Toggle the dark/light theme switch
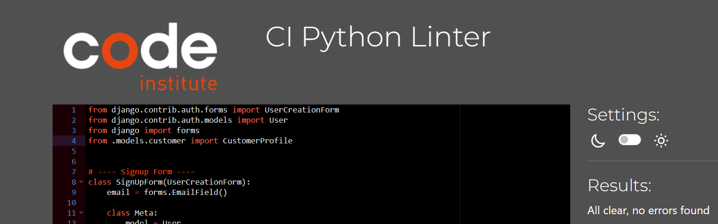The width and height of the screenshot is (718, 224). pos(629,140)
